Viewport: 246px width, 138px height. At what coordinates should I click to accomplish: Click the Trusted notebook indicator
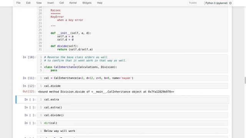point(193,3)
